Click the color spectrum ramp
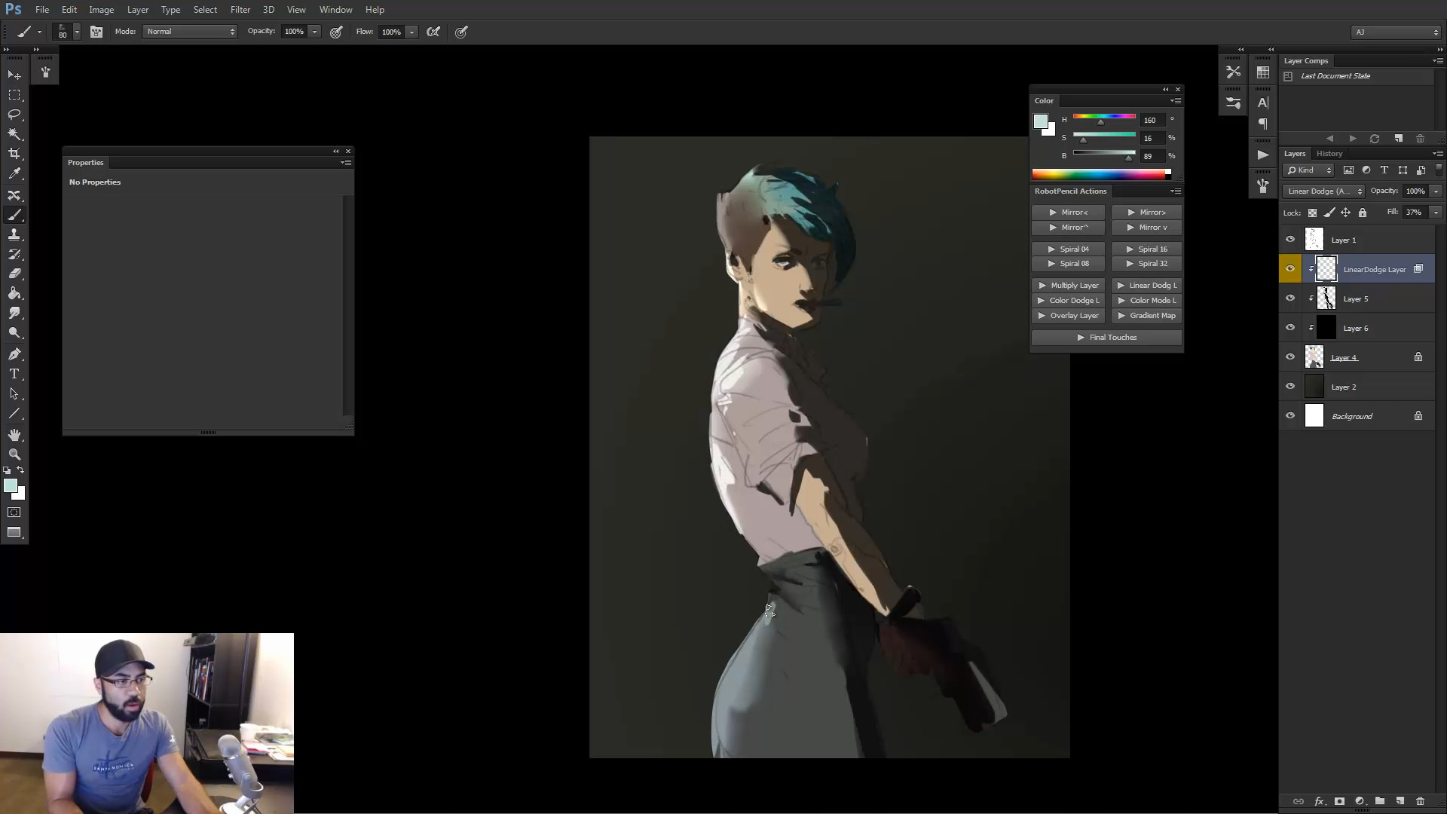Viewport: 1447px width, 814px height. 1101,174
